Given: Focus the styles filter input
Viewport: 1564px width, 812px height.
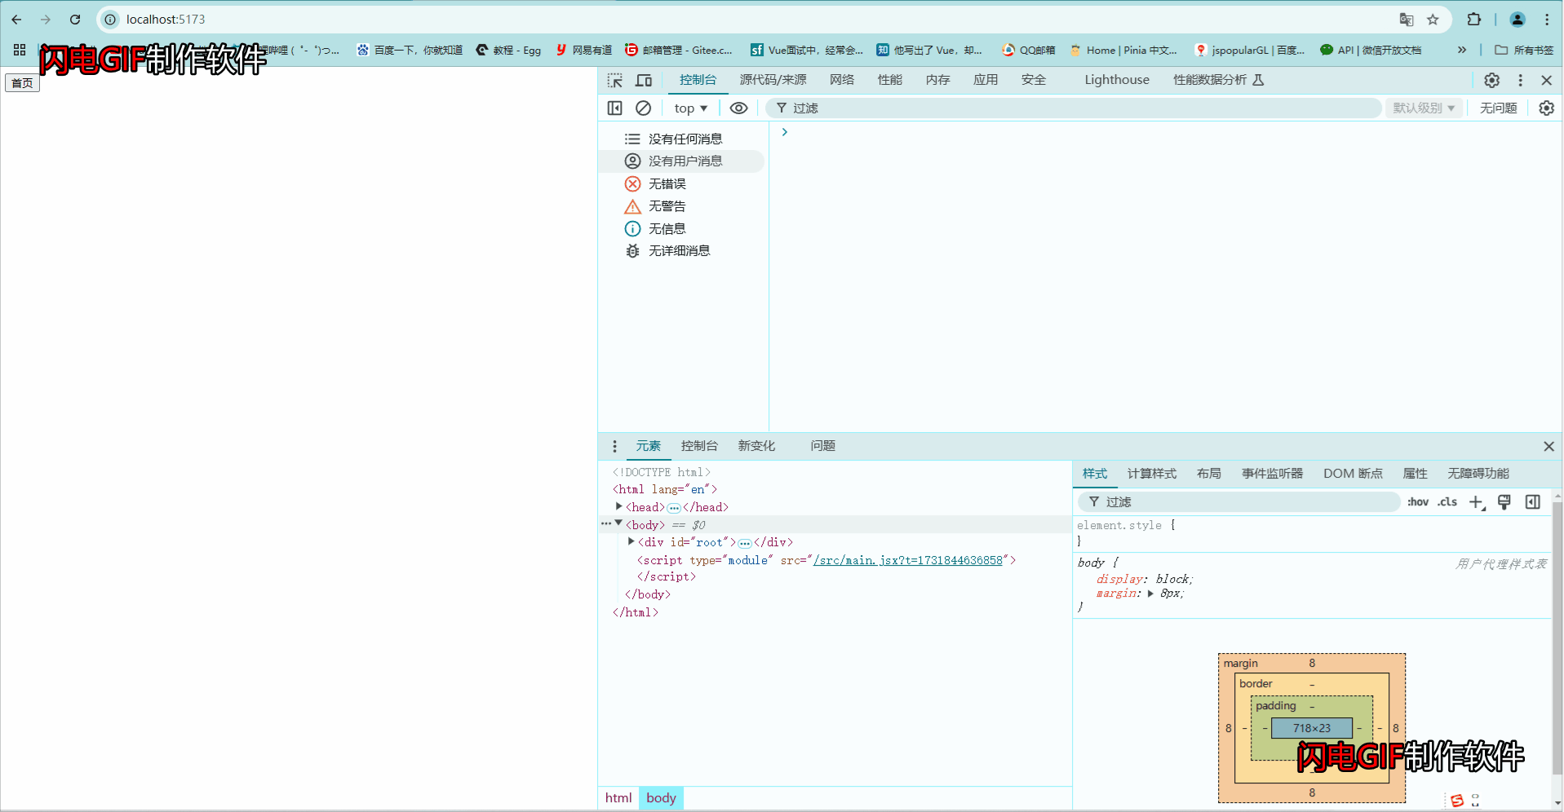Looking at the screenshot, I should [1239, 502].
